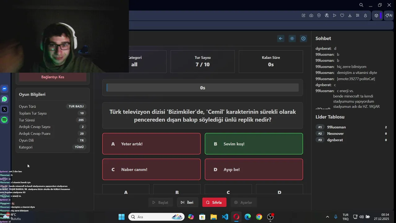This screenshot has width=396, height=223.
Task: Open the AI assistant button in the browser
Action: pos(389,15)
